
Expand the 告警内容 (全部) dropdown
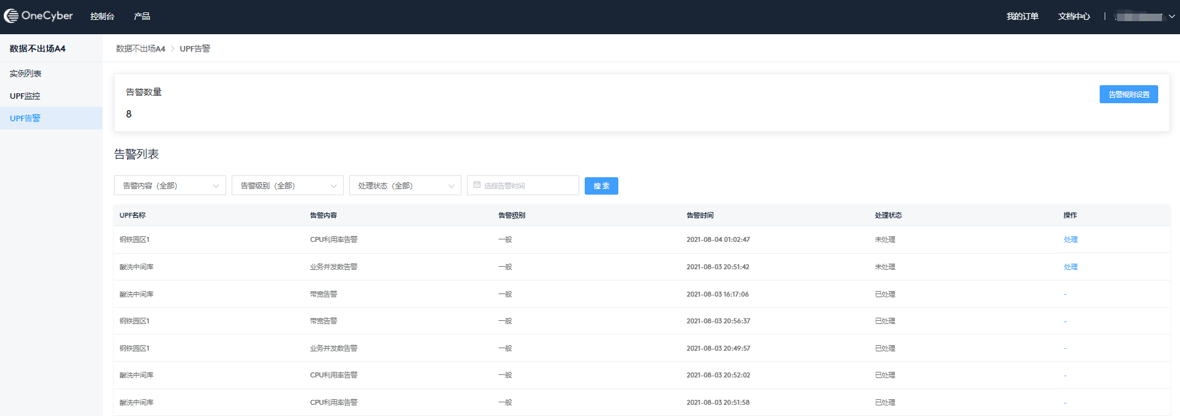pyautogui.click(x=169, y=185)
